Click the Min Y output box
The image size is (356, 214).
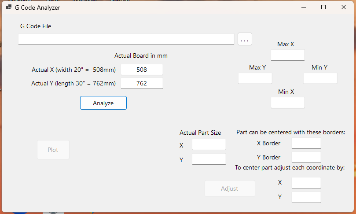click(x=320, y=78)
